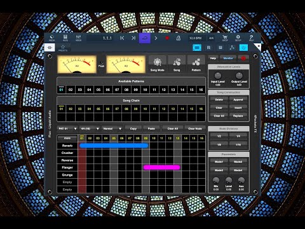The image size is (305, 229).
Task: Adjust the Aux knob
Action: click(x=241, y=181)
